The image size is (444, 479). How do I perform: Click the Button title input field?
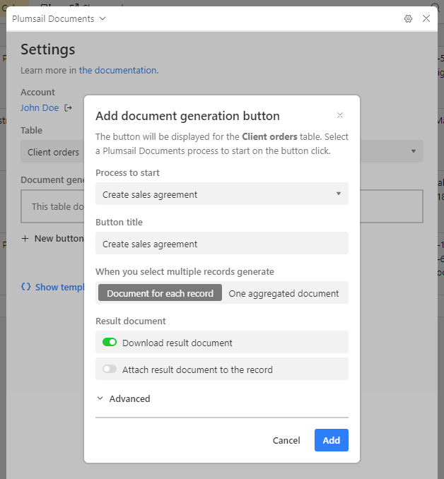pos(222,243)
